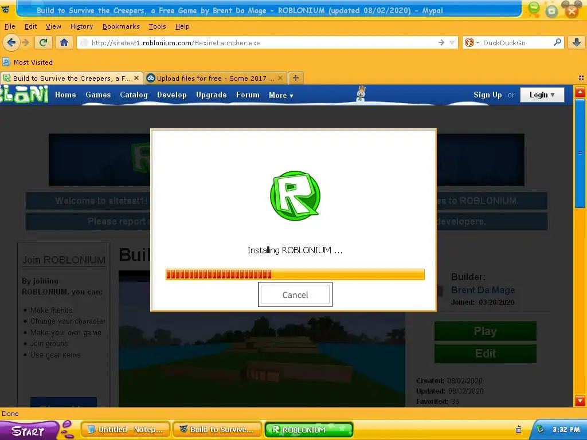Open the Forum page link
The image size is (587, 440).
248,95
